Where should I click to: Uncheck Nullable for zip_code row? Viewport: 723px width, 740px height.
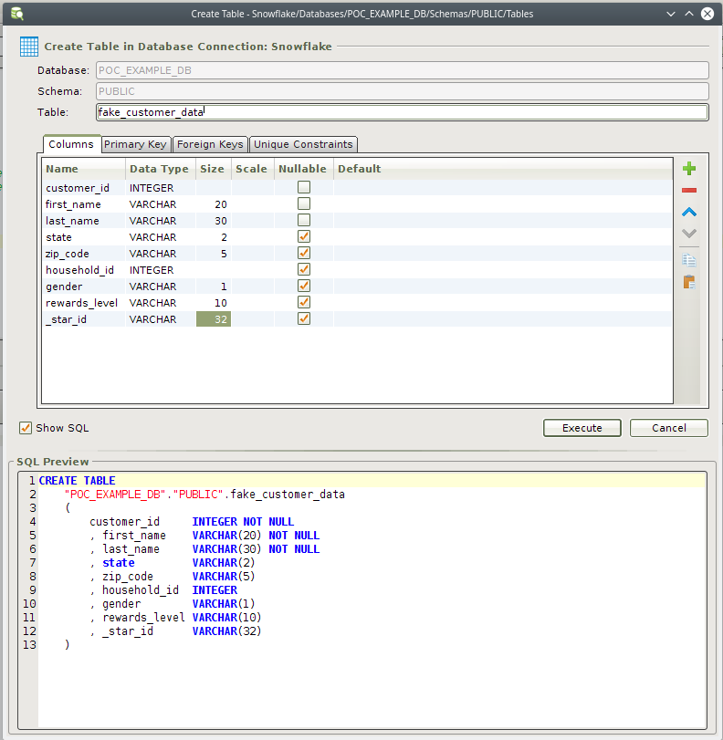click(304, 254)
